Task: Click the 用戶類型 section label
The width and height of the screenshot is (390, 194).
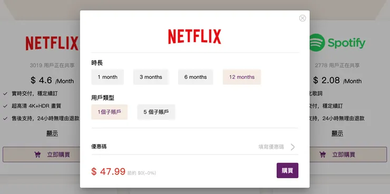Action: (x=103, y=98)
